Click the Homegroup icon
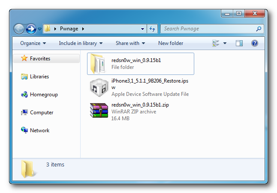This screenshot has height=193, width=277. 24,95
